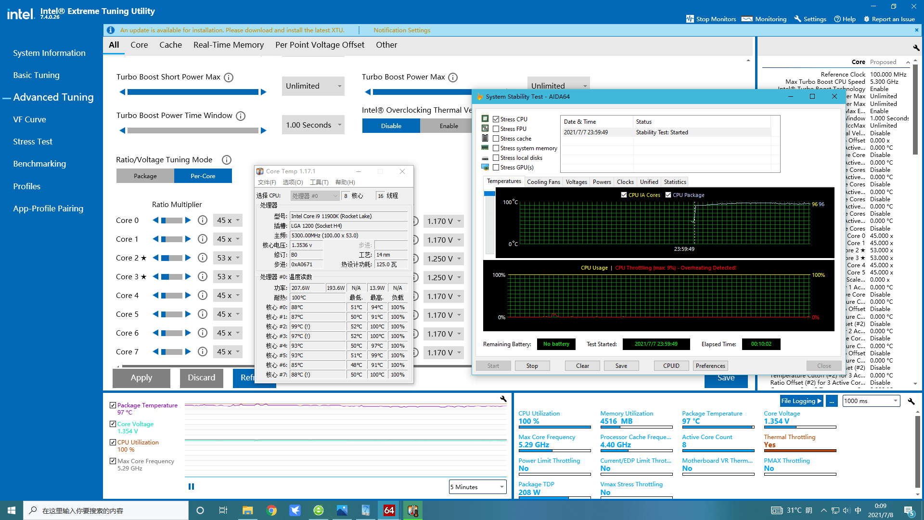The height and width of the screenshot is (520, 924).
Task: Open Core 0 ratio 45 x dropdown
Action: 228,221
